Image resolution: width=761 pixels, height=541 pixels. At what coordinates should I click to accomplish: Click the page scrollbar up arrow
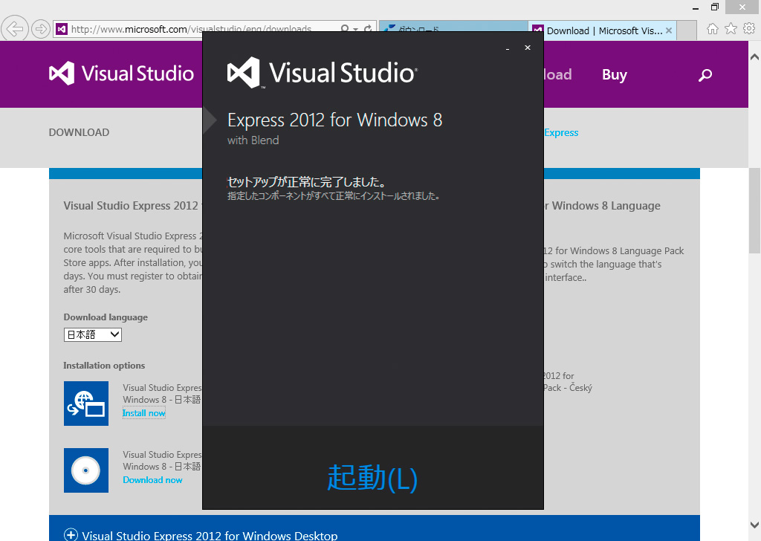pyautogui.click(x=754, y=56)
